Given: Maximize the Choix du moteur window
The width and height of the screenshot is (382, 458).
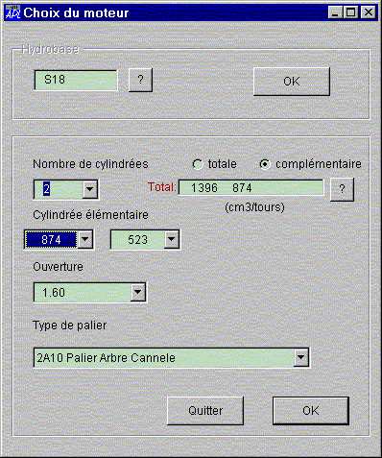Looking at the screenshot, I should [x=351, y=12].
